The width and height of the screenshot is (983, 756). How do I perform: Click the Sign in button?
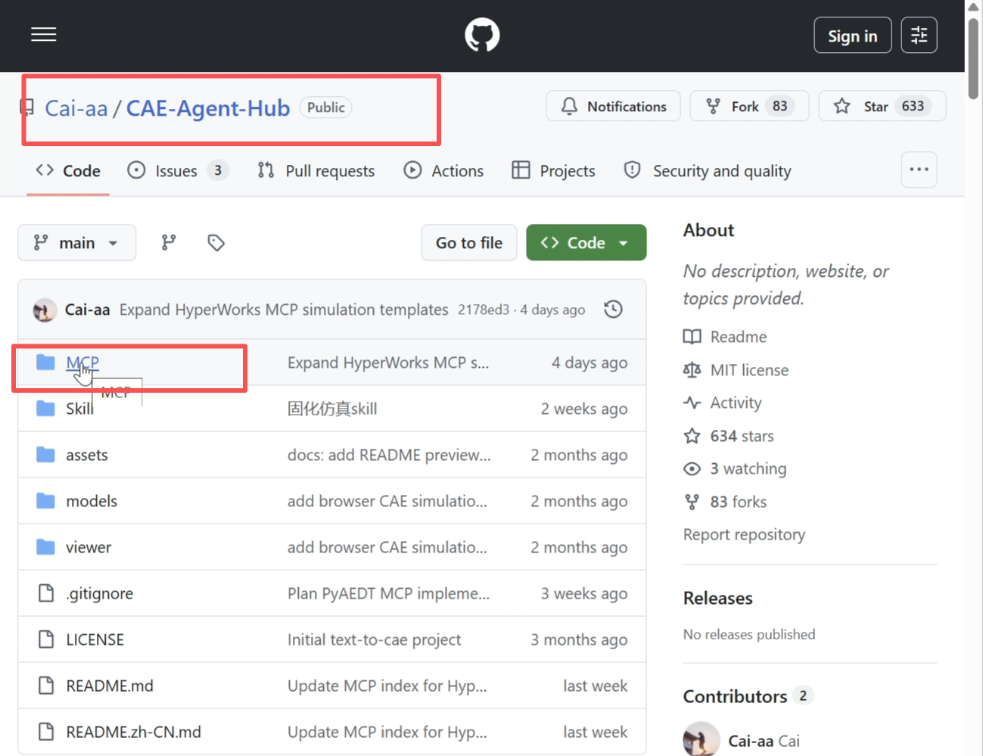coord(852,36)
